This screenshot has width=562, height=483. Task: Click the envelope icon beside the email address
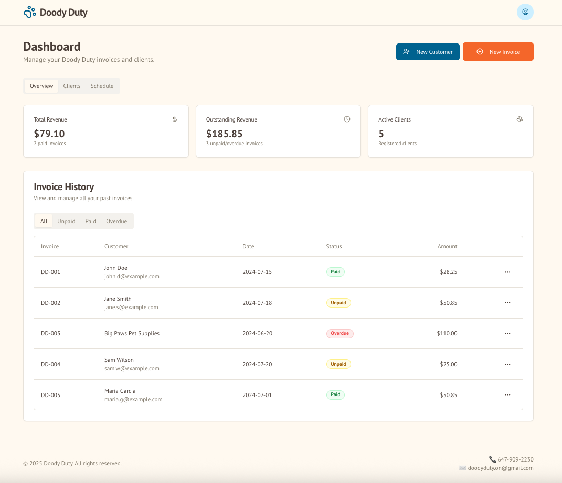pyautogui.click(x=463, y=468)
